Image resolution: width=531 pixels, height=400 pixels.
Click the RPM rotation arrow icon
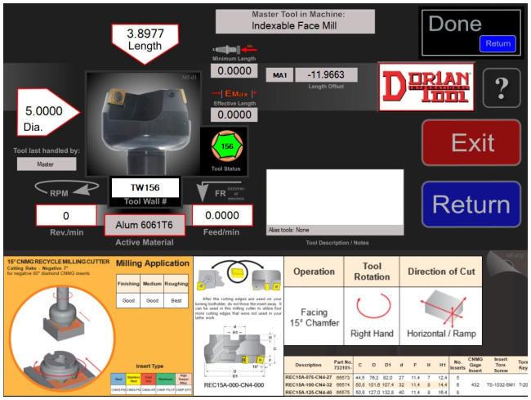pyautogui.click(x=66, y=188)
